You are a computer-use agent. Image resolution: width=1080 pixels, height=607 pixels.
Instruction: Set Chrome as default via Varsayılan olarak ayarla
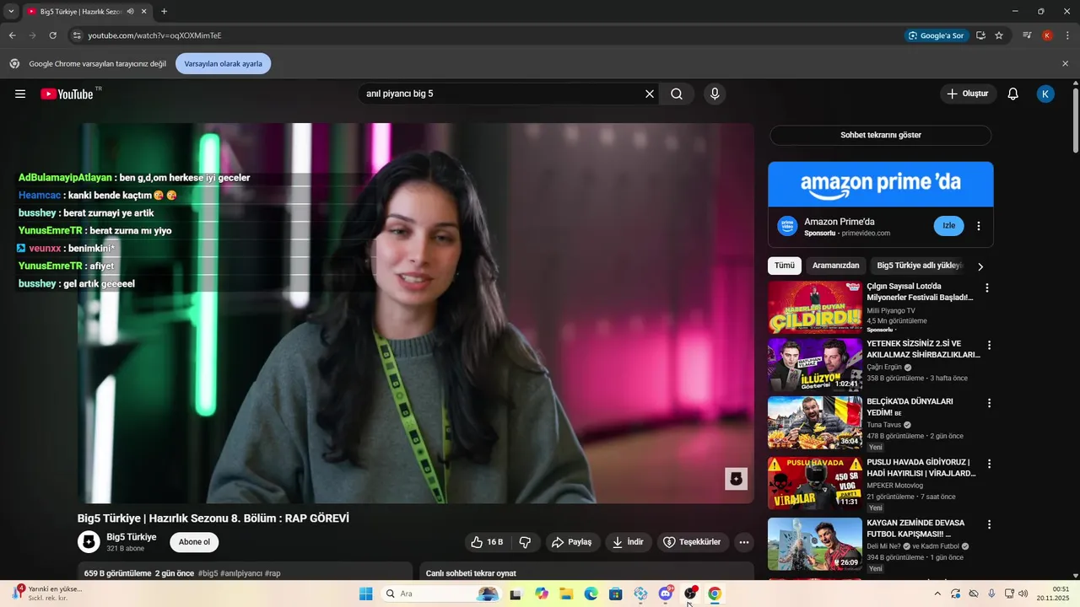click(x=223, y=63)
